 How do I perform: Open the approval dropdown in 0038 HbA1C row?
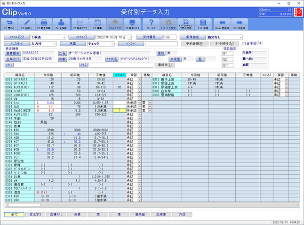click(139, 110)
